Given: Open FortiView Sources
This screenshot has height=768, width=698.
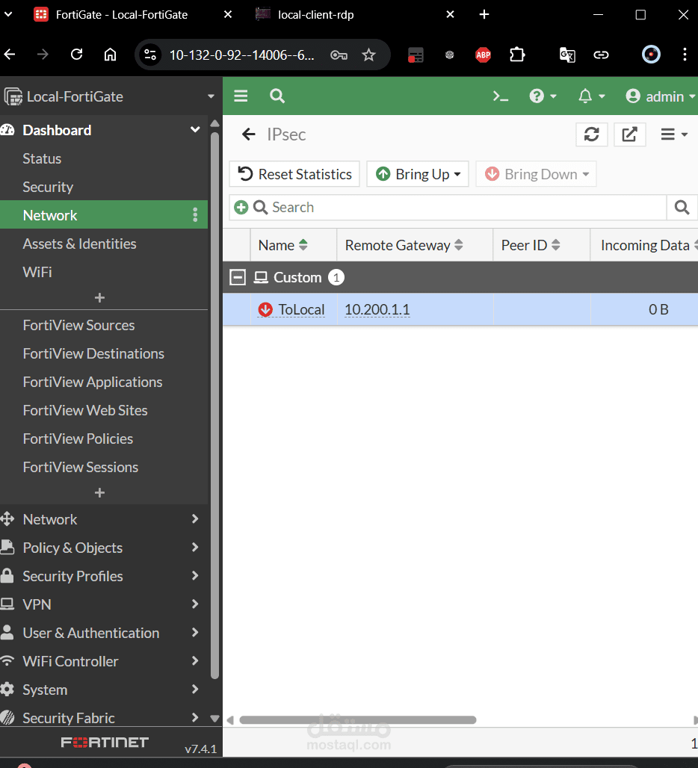Looking at the screenshot, I should point(78,325).
